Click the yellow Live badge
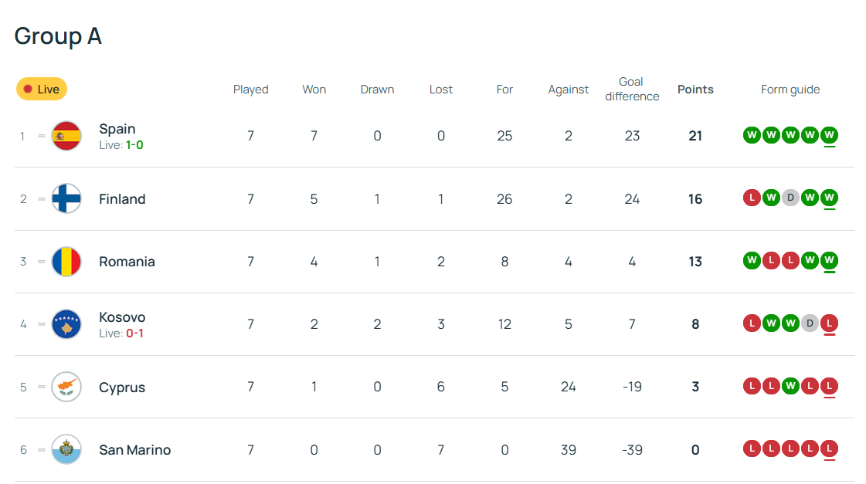The width and height of the screenshot is (866, 484). pyautogui.click(x=42, y=90)
